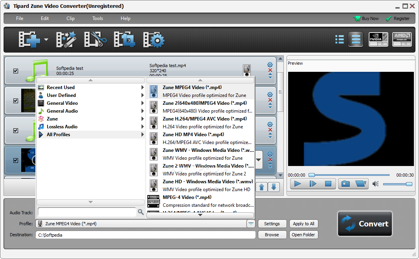Choose Zune HD MP4 Video profile

point(200,139)
